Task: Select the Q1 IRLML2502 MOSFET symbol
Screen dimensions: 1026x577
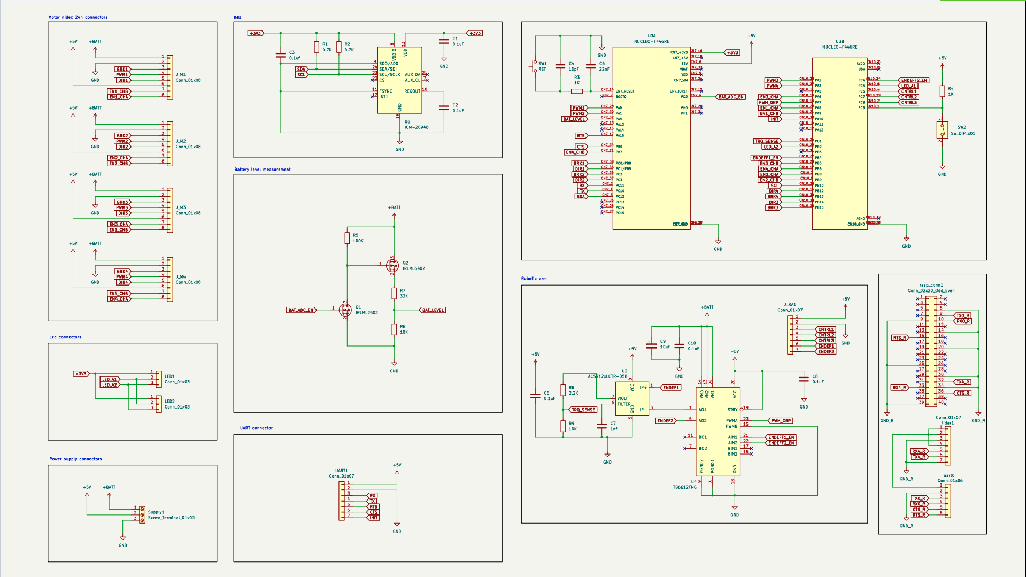Action: click(x=345, y=310)
